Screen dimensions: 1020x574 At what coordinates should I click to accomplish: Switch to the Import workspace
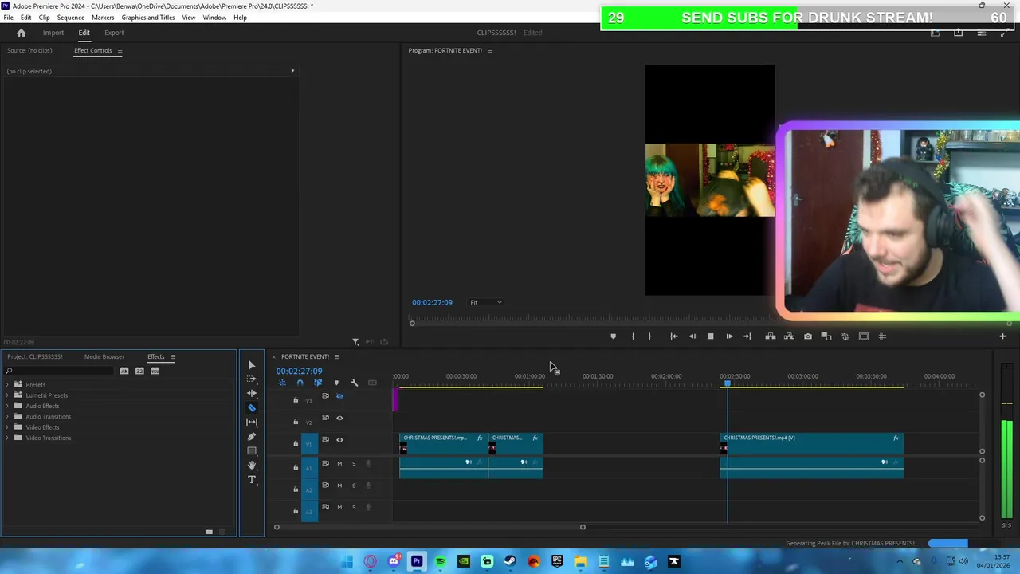click(53, 33)
